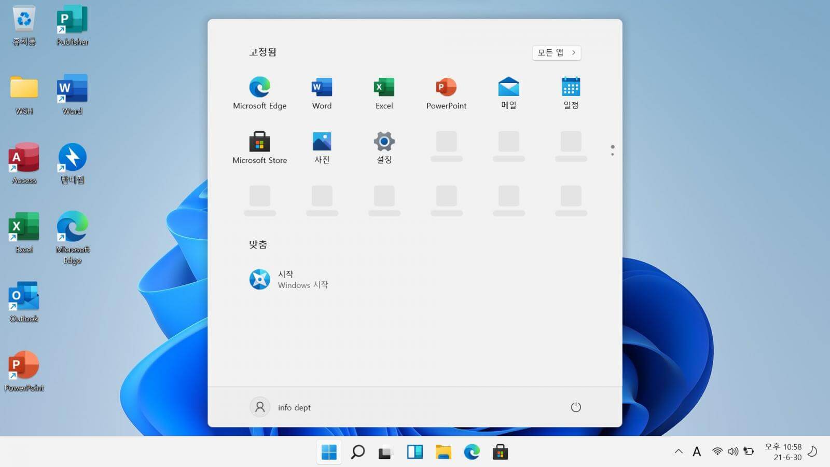Select the Access desktop shortcut

click(24, 164)
